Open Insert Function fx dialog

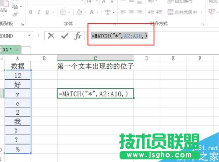pos(78,36)
